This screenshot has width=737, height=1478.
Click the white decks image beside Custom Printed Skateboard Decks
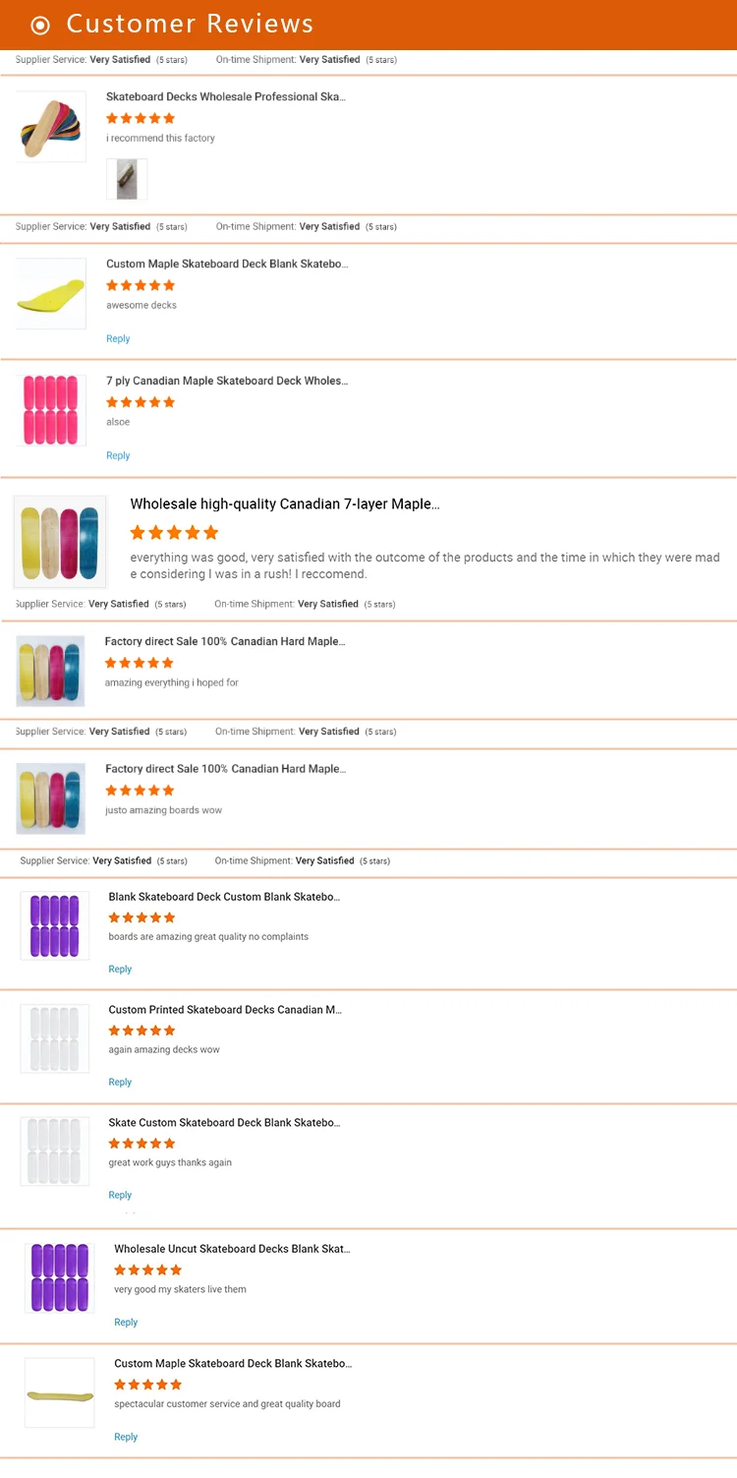(55, 1038)
